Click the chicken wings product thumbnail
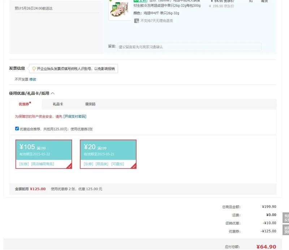The width and height of the screenshot is (289, 250). coord(119,11)
